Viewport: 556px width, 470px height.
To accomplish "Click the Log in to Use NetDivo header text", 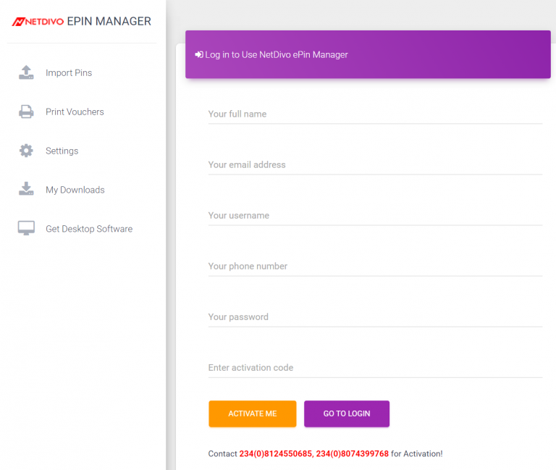I will (x=277, y=54).
